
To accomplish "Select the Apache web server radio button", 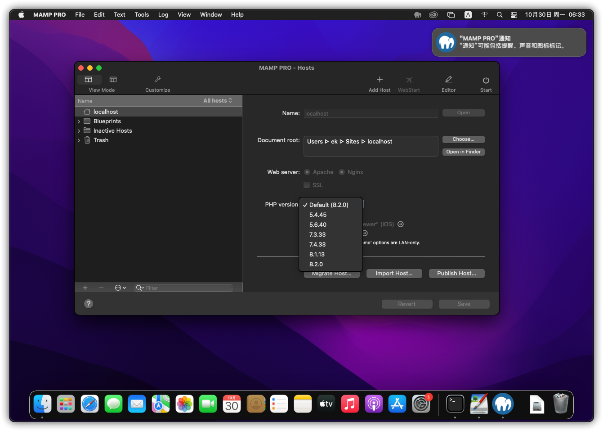I will 307,172.
